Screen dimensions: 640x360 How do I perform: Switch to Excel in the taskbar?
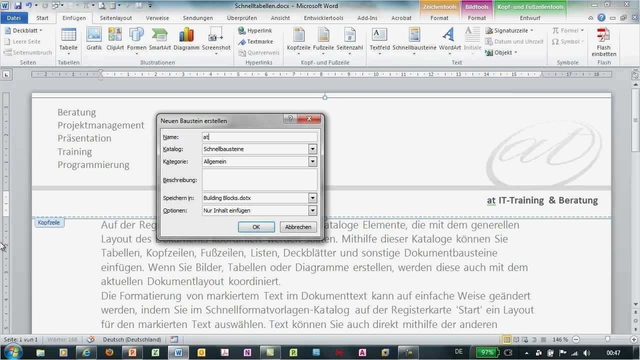tap(155, 352)
